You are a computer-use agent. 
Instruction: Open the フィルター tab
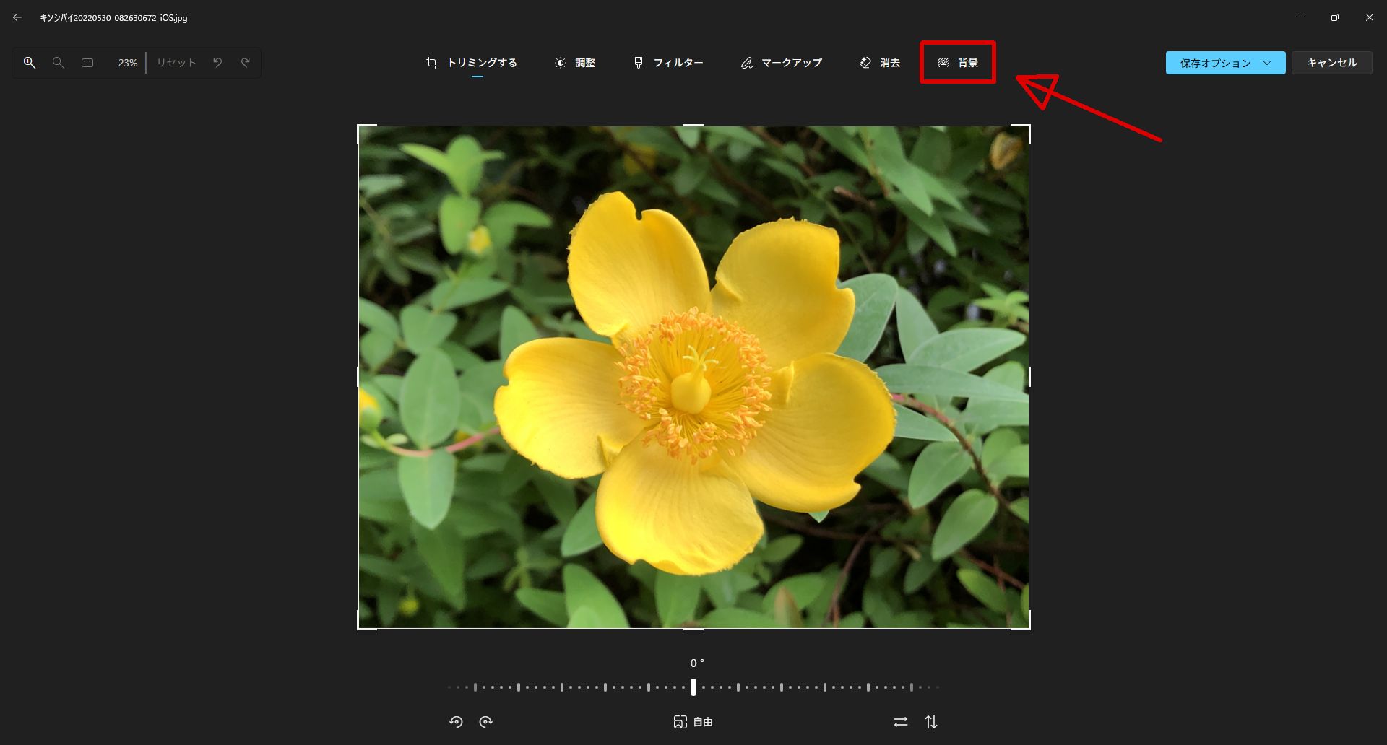click(668, 63)
